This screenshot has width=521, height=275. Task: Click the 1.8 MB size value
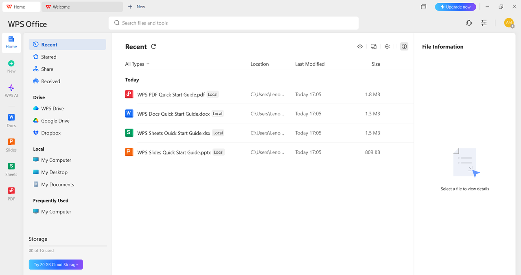point(372,94)
